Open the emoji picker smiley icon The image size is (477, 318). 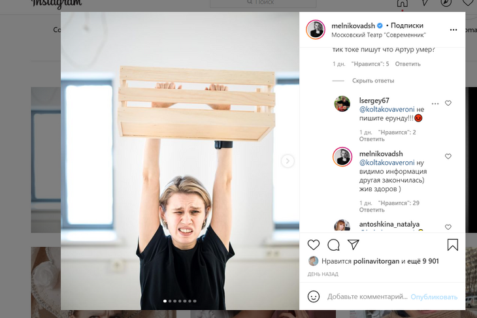tap(314, 296)
